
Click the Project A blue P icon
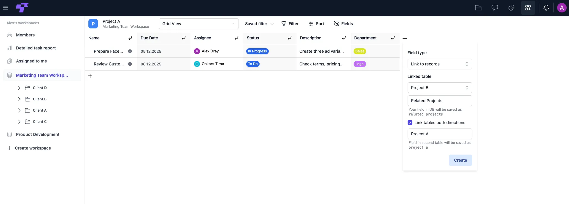[93, 24]
